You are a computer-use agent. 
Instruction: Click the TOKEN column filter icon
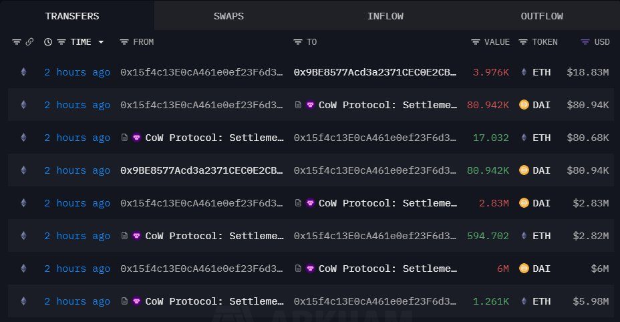(524, 42)
